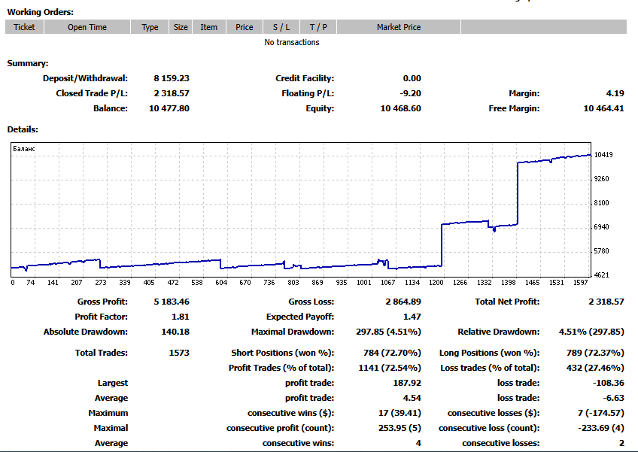Click the 'Summary:' heading
The image size is (638, 452).
28,63
